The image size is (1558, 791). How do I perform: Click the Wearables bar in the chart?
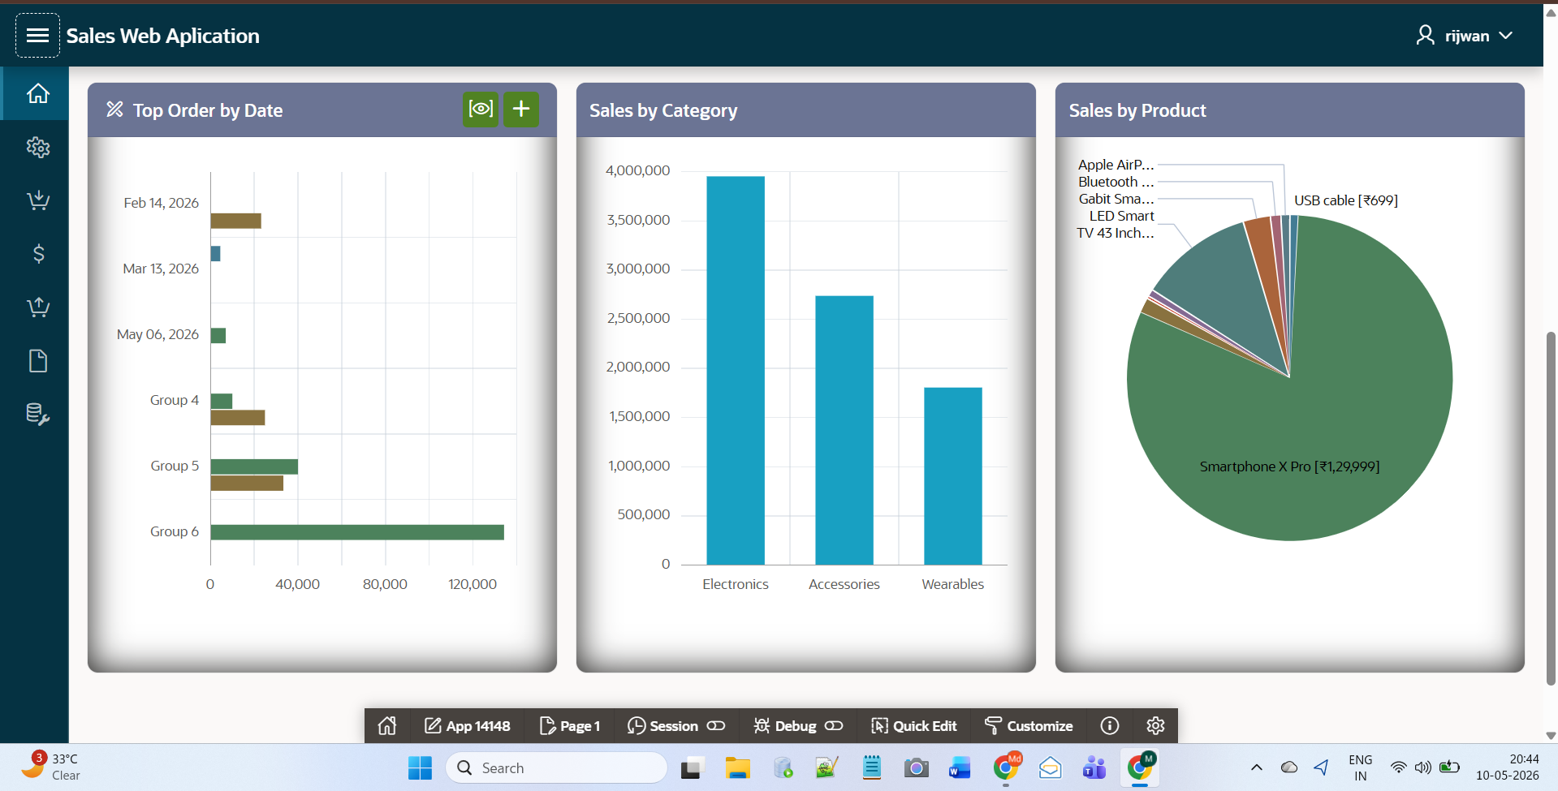(953, 476)
